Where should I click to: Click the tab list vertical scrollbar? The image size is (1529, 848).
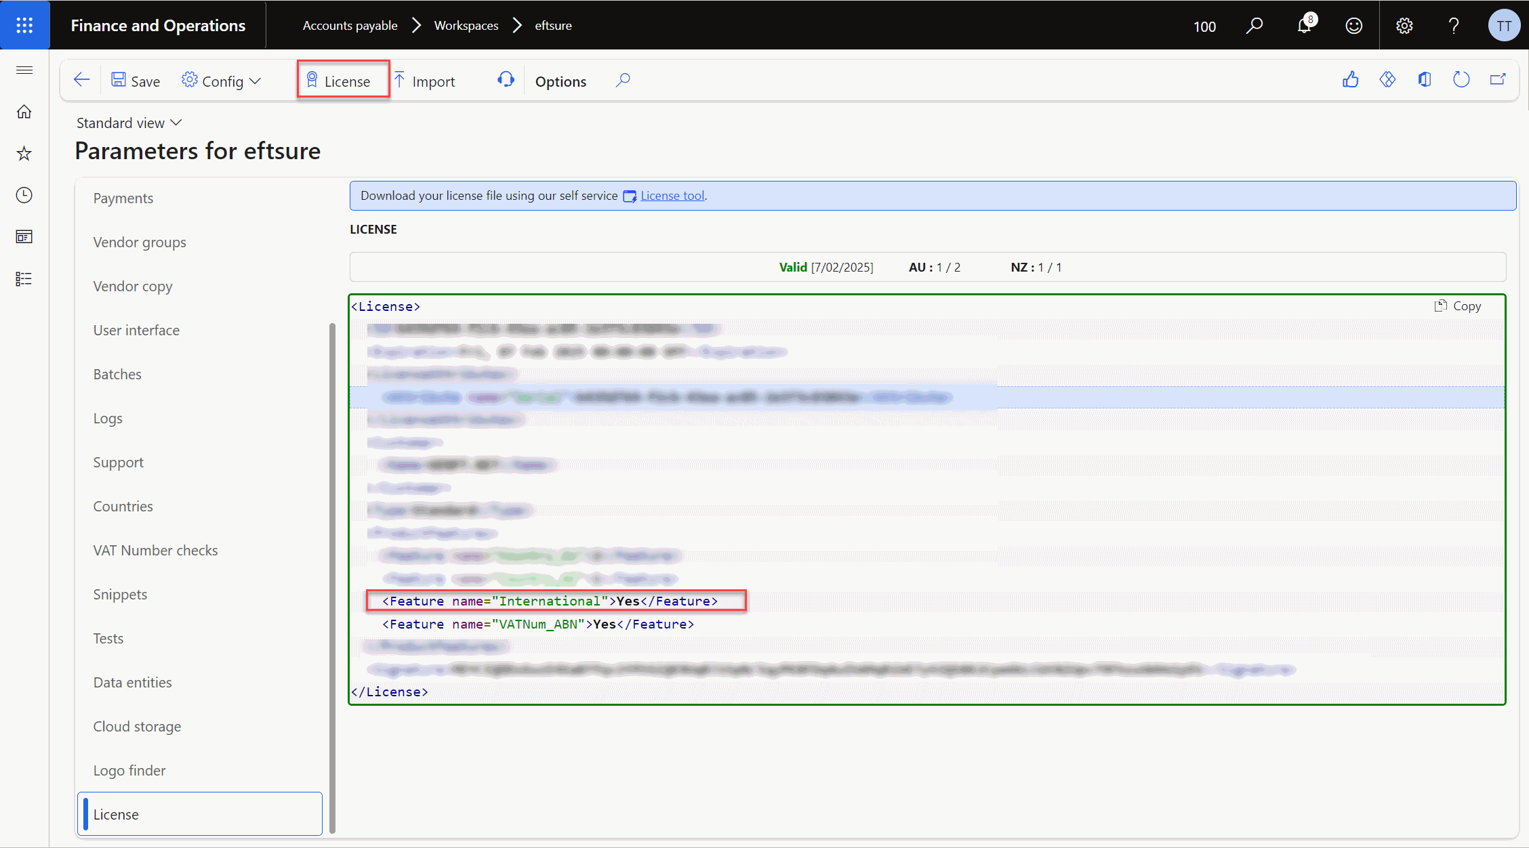pos(332,578)
